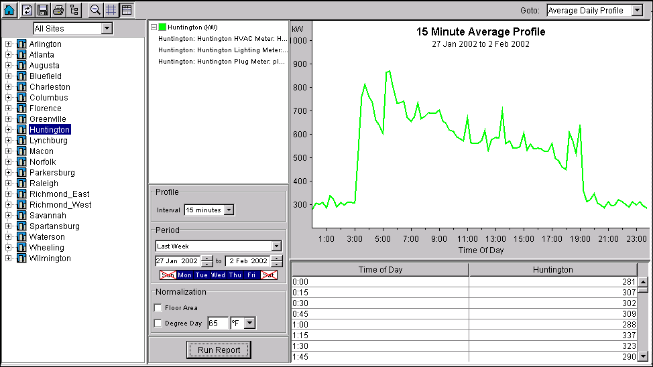Enable the Floor Area checkbox
The width and height of the screenshot is (653, 367).
158,308
